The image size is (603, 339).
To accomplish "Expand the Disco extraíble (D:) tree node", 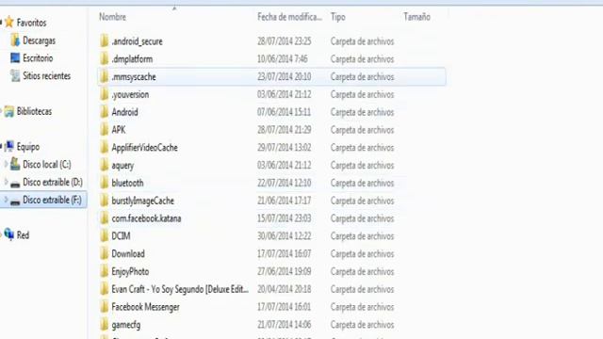I will pos(6,182).
